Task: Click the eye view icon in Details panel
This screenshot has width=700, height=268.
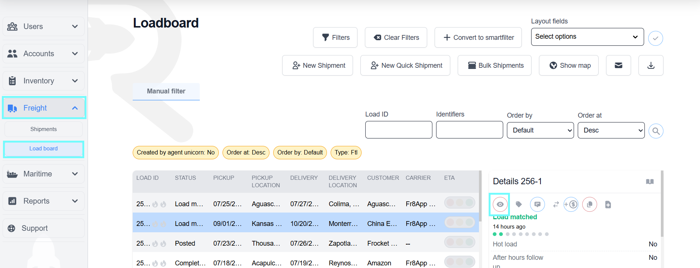Action: click(500, 204)
